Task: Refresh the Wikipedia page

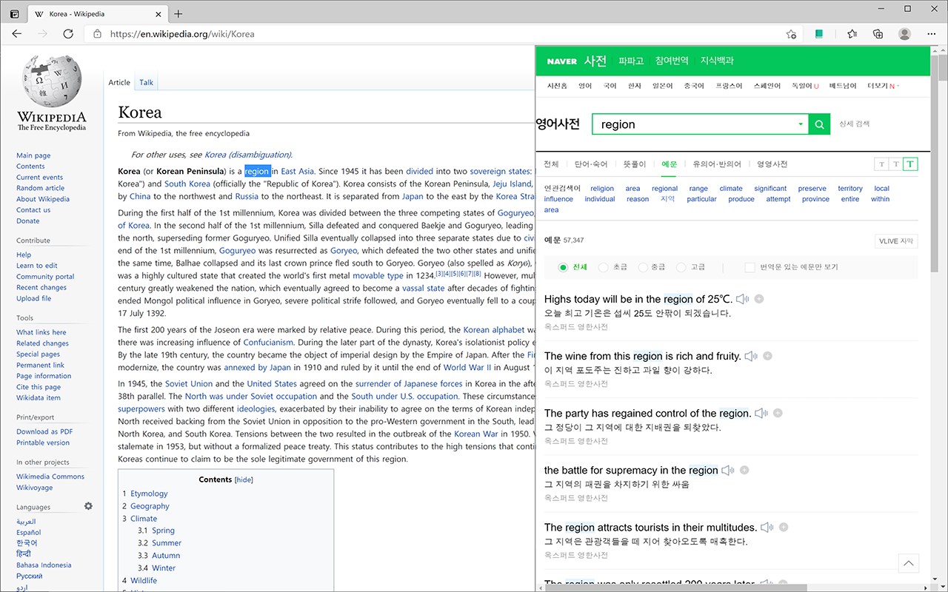Action: click(68, 34)
